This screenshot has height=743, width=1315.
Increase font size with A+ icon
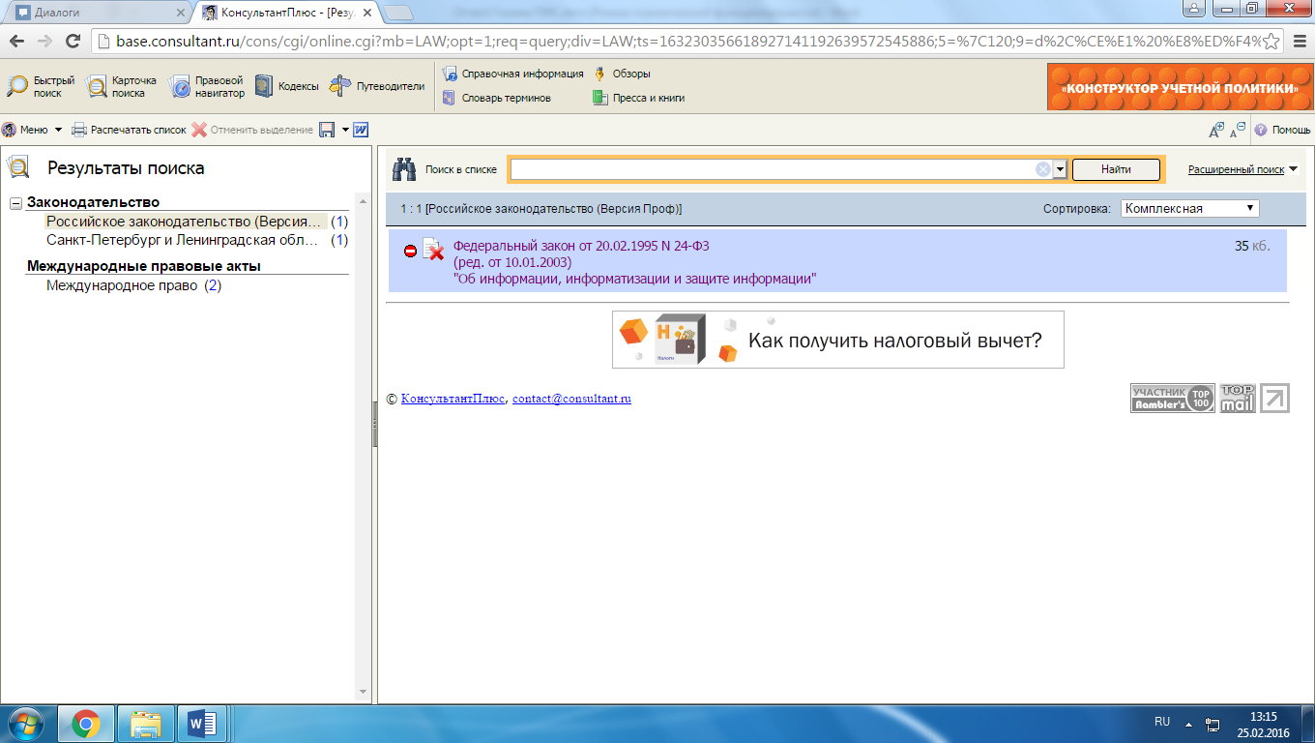coord(1216,130)
